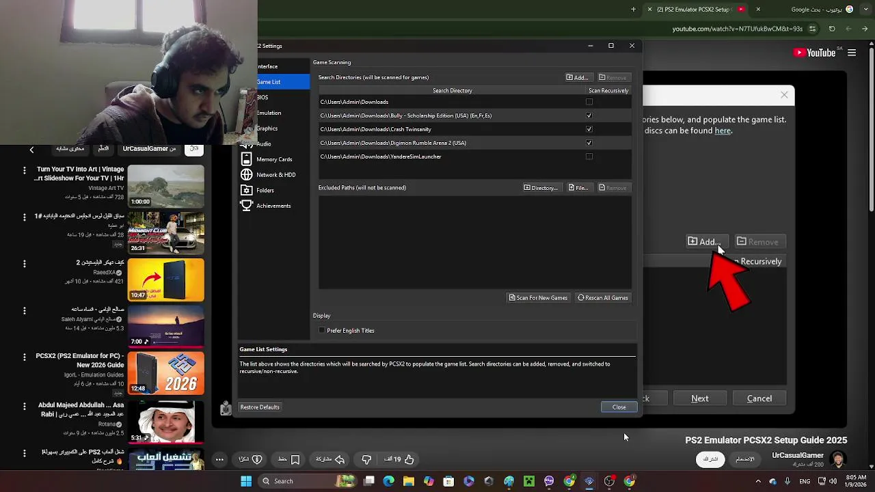Viewport: 875px width, 492px height.
Task: Enable recursive scan for YandereSimLauncher
Action: (589, 156)
